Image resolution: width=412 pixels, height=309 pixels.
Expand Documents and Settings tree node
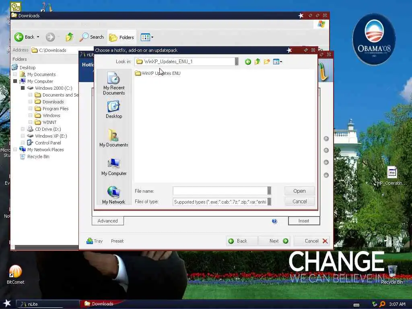pos(30,95)
